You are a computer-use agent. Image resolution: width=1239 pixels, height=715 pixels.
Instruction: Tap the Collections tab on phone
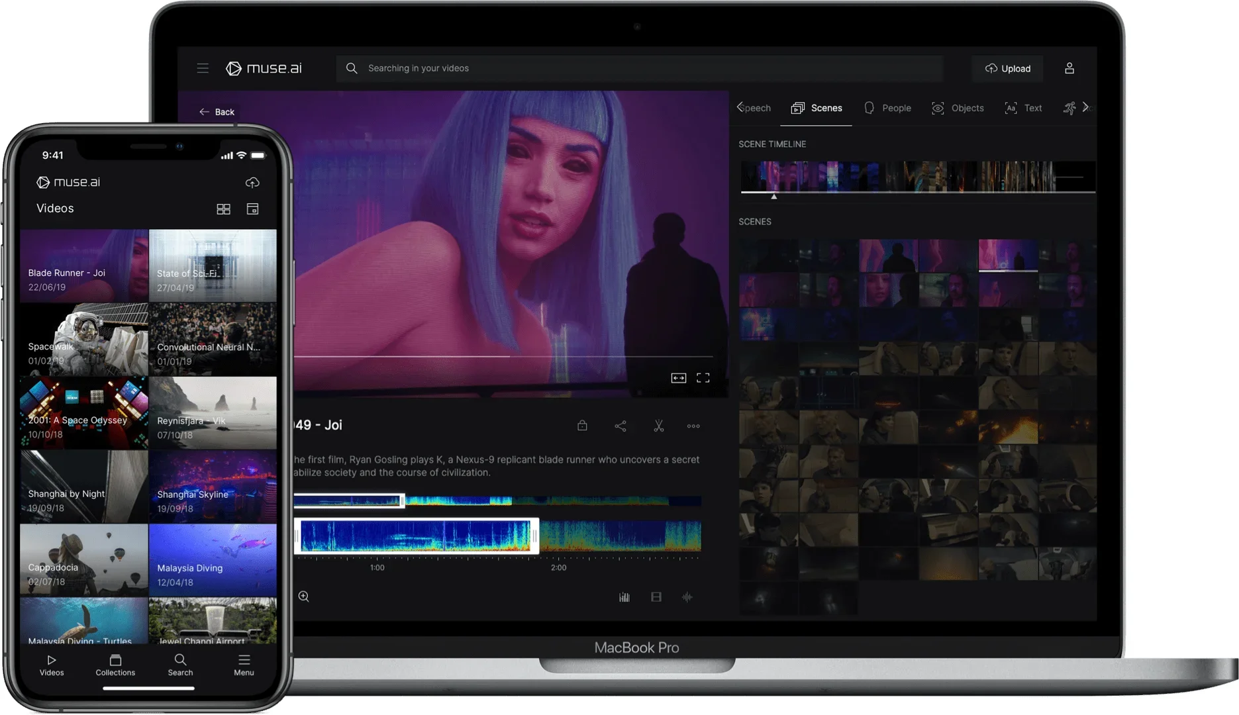click(115, 665)
